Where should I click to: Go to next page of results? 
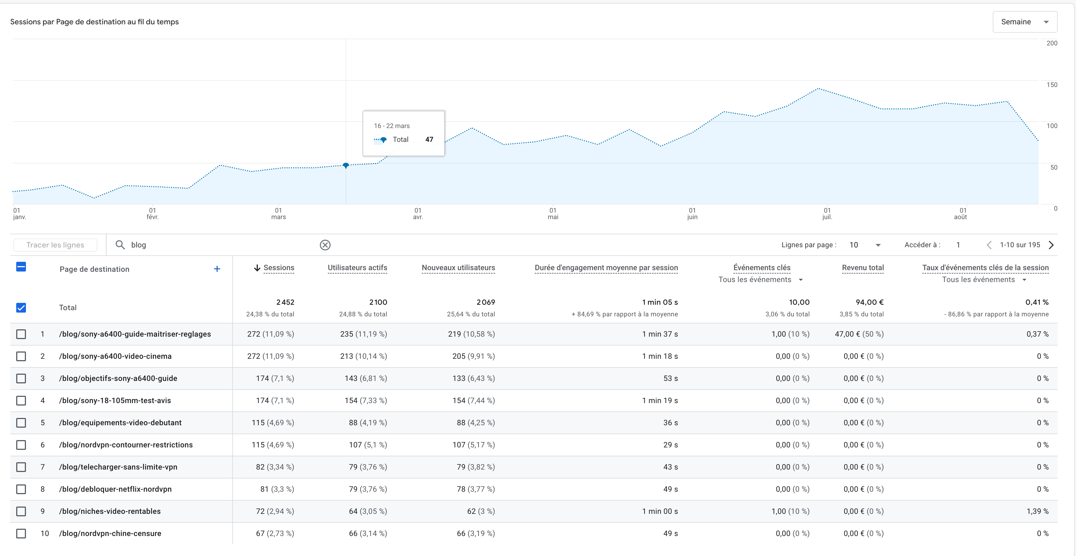[1051, 245]
